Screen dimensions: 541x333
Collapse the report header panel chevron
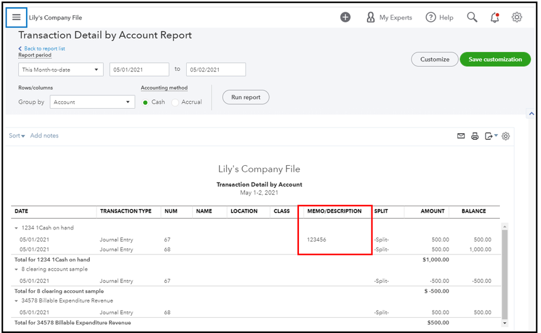(531, 114)
